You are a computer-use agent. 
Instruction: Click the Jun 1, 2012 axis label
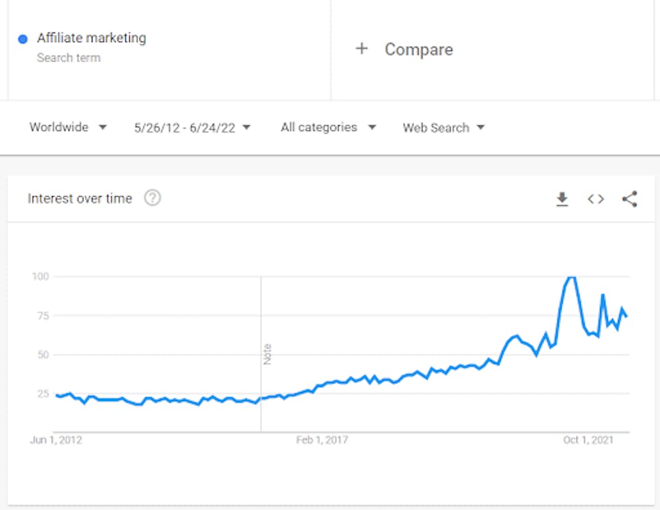(x=56, y=440)
